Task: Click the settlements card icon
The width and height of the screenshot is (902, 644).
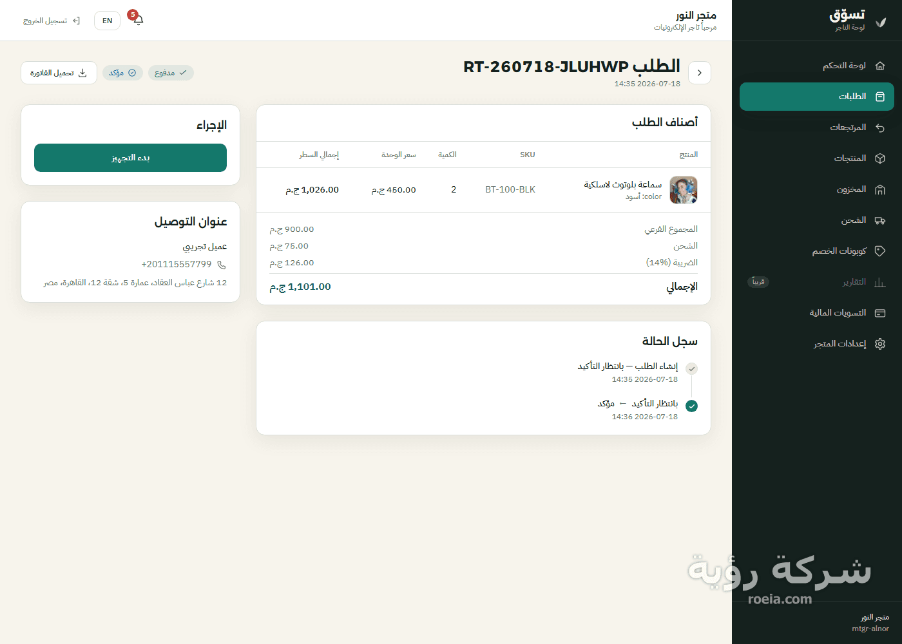Action: pyautogui.click(x=880, y=313)
